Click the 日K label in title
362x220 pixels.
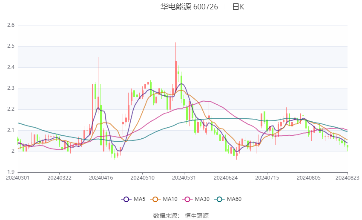238,7
